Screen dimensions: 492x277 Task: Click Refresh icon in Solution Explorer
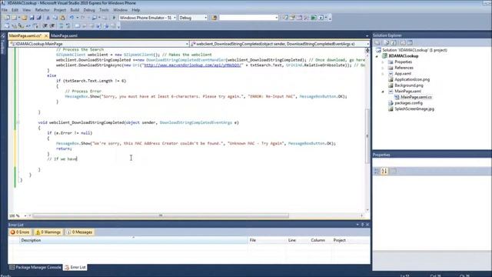point(394,43)
